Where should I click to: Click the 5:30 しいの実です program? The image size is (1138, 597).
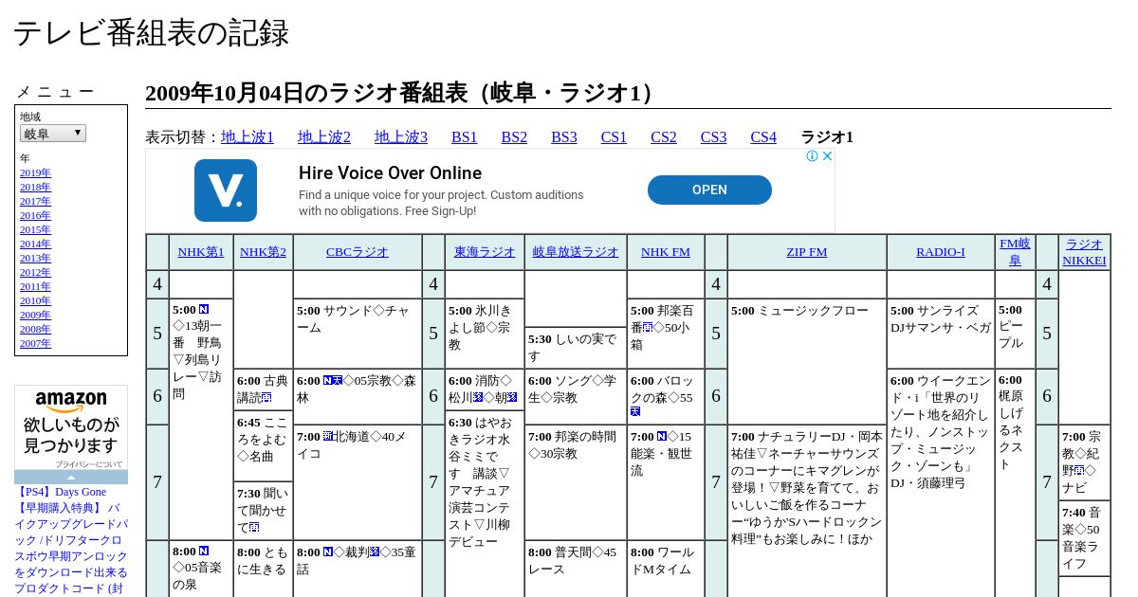tap(576, 348)
